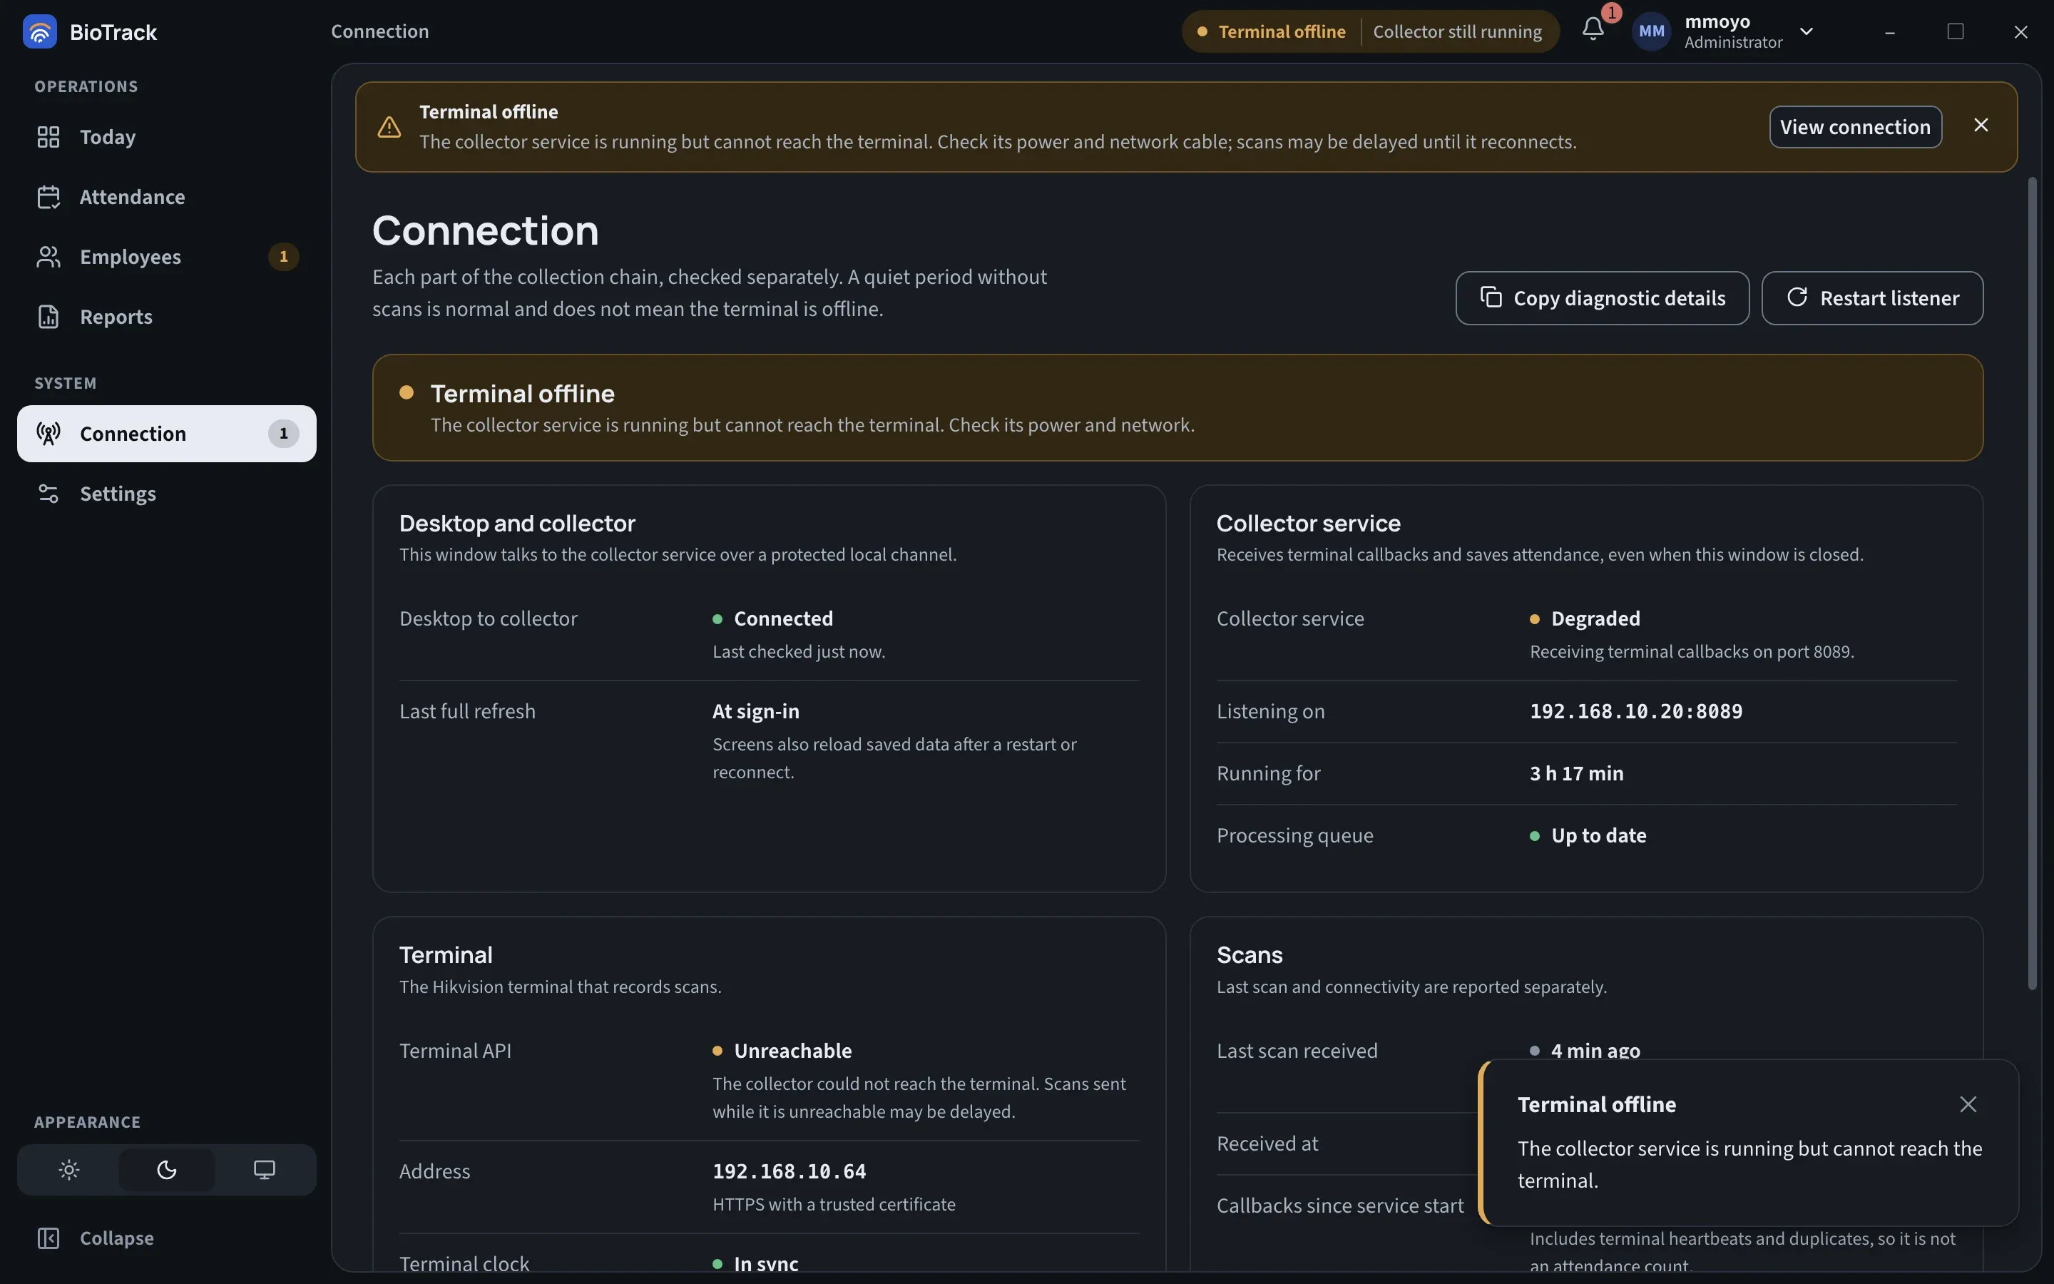Click the Today grid icon

[x=48, y=137]
